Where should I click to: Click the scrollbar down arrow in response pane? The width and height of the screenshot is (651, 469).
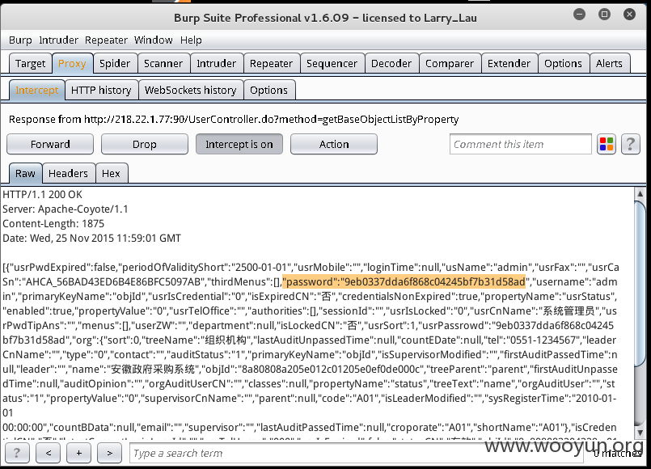tap(640, 433)
